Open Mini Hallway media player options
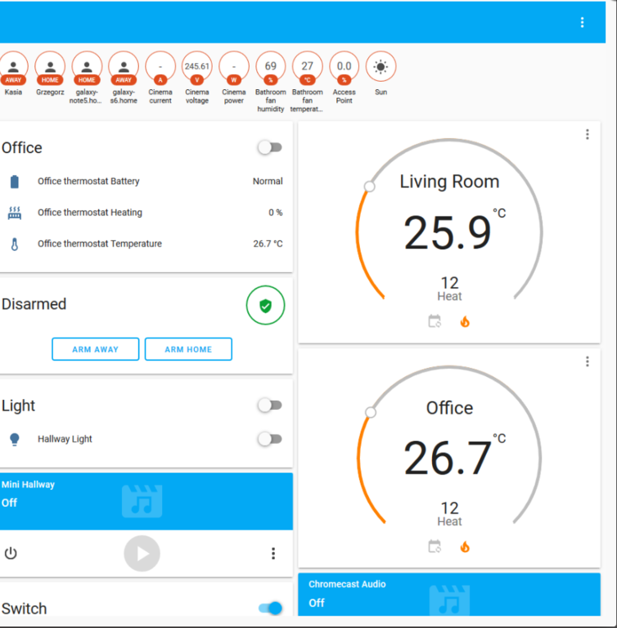This screenshot has width=617, height=628. pyautogui.click(x=273, y=554)
